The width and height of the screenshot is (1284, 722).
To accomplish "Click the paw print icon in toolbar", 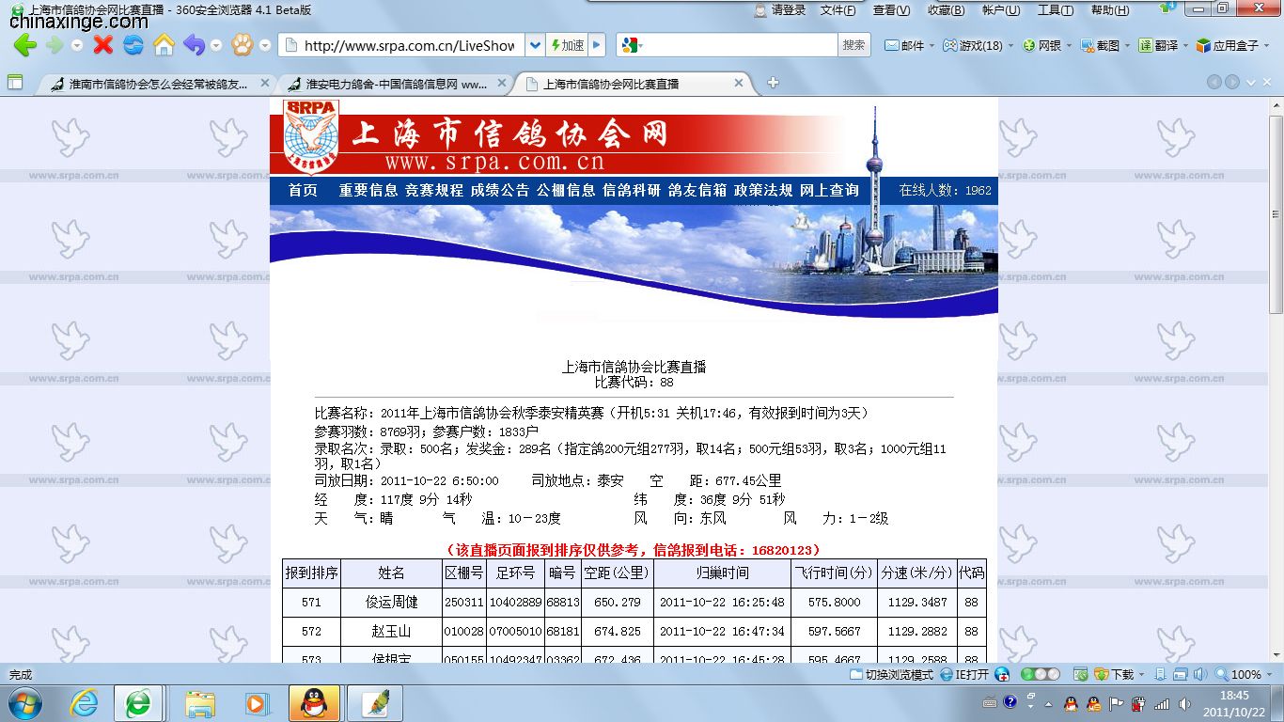I will [x=243, y=45].
